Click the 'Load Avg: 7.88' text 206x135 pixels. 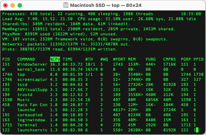click(20, 19)
